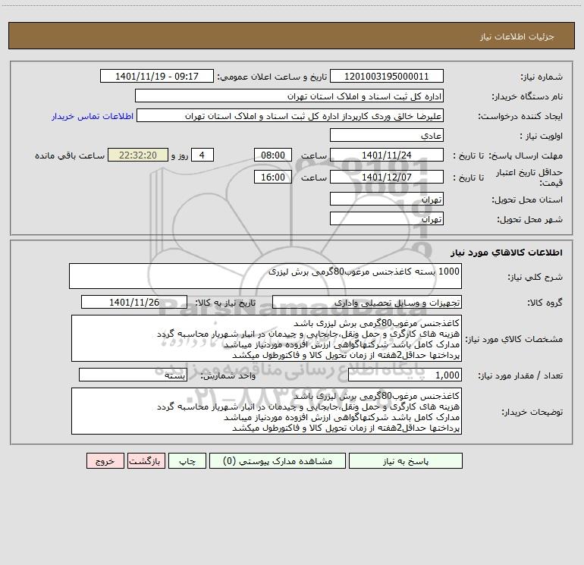Click the remaining time counter 22:32:20

pyautogui.click(x=138, y=155)
